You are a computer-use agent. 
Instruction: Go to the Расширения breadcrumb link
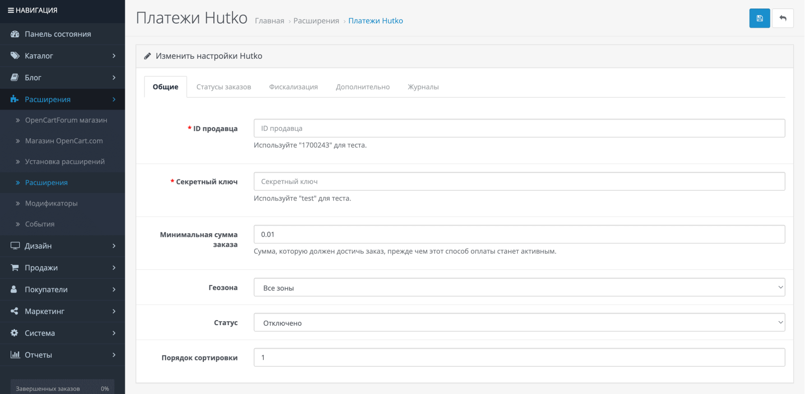(x=316, y=21)
